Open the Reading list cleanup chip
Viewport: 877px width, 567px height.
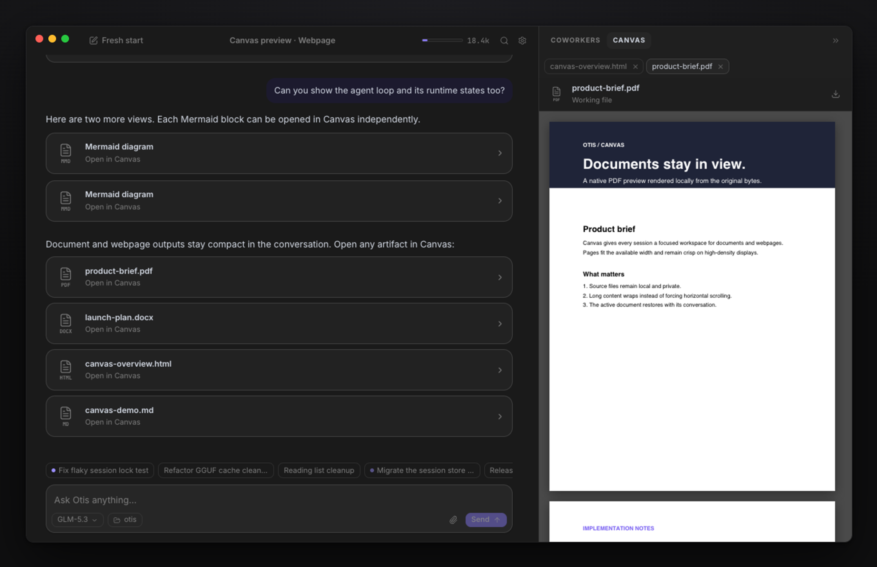pos(319,471)
